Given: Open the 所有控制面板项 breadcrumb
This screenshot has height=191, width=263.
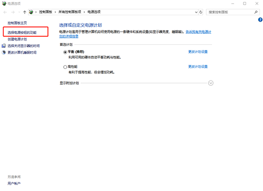Looking at the screenshot, I should click(x=70, y=12).
